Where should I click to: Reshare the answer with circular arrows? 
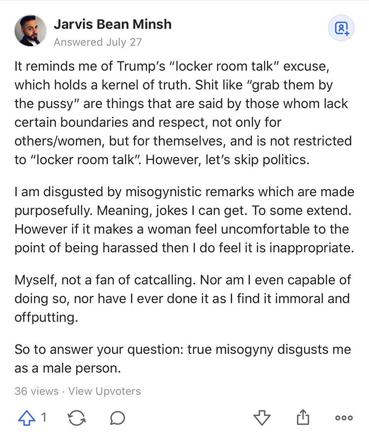(x=77, y=418)
